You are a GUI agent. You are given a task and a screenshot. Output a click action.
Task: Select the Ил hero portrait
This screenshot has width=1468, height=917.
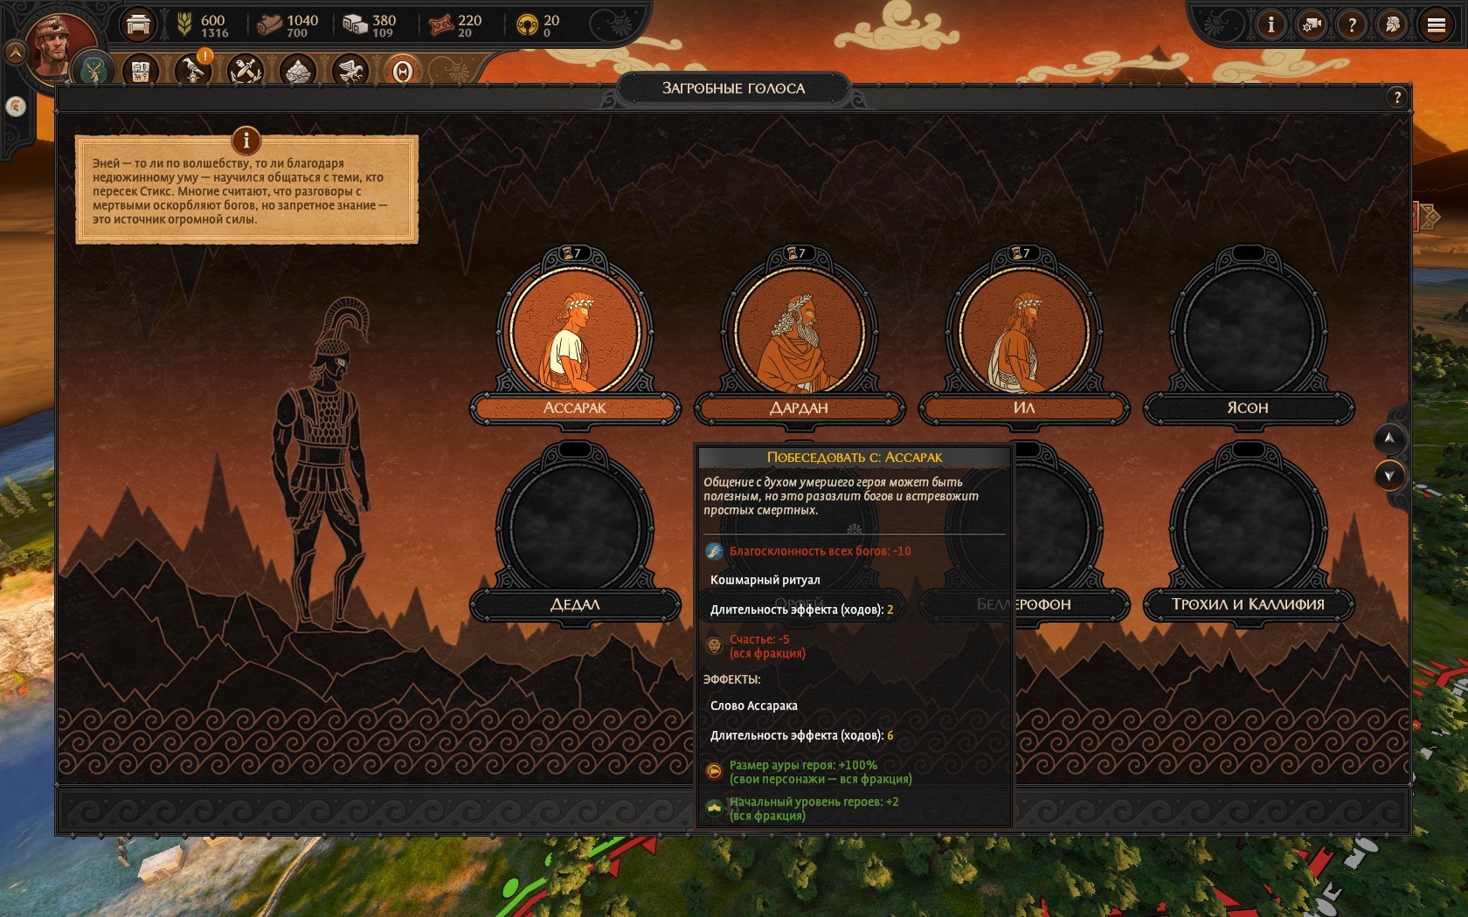[x=1023, y=332]
